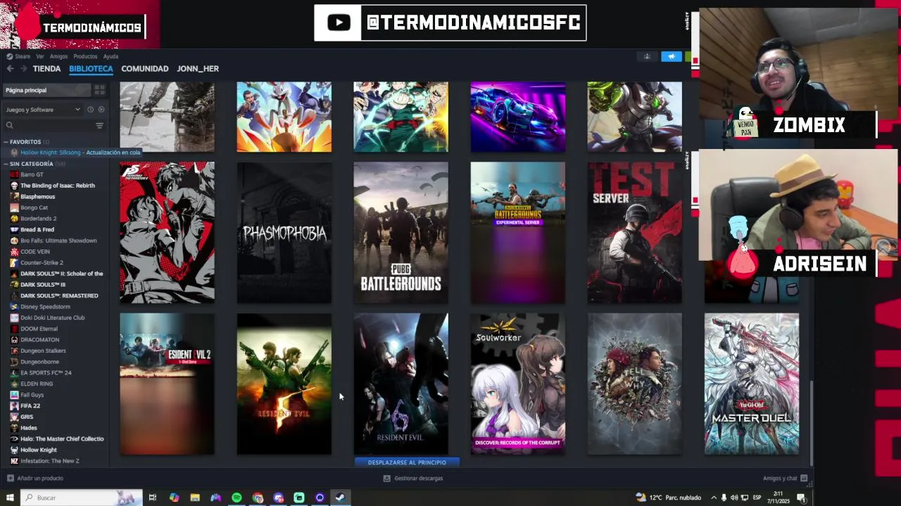Open the Steam menu
901x506 pixels.
tap(23, 56)
